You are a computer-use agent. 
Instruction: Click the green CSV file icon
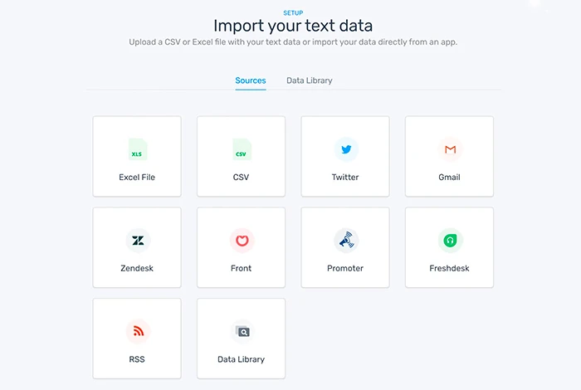(242, 149)
